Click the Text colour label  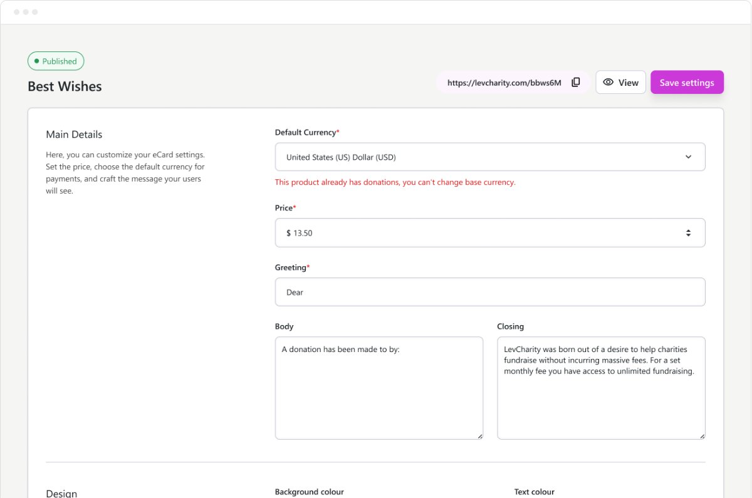point(535,492)
